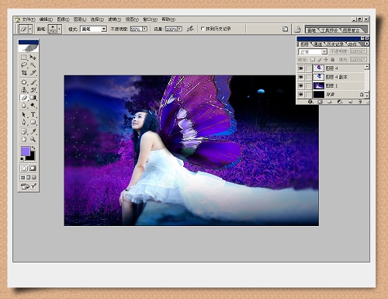
Task: Select the Gradient tool
Action: click(33, 98)
